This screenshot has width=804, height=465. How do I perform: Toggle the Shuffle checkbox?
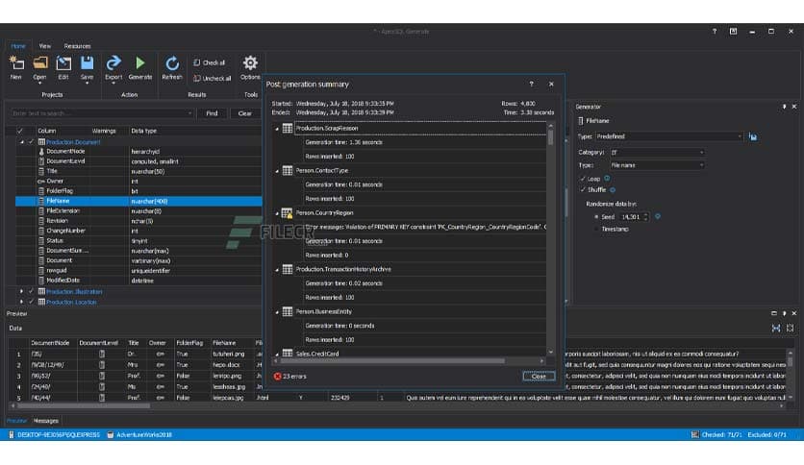coord(583,190)
